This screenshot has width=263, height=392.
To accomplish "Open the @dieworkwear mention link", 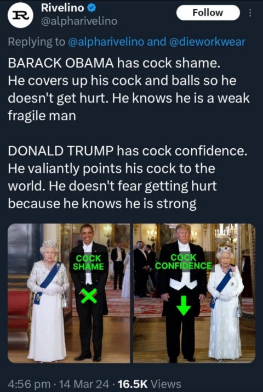I will click(207, 42).
